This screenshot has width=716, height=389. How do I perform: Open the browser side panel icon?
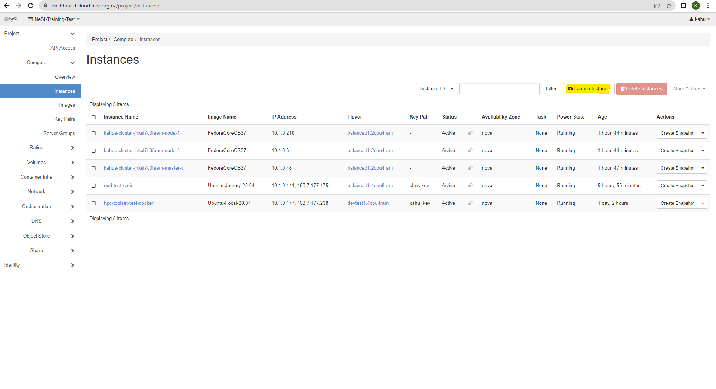click(x=683, y=6)
